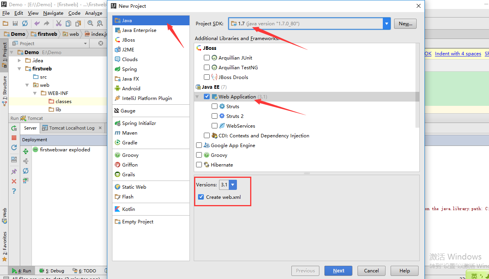Enable the Struts checkbox
Viewport: 489px width, 279px height.
click(x=214, y=106)
